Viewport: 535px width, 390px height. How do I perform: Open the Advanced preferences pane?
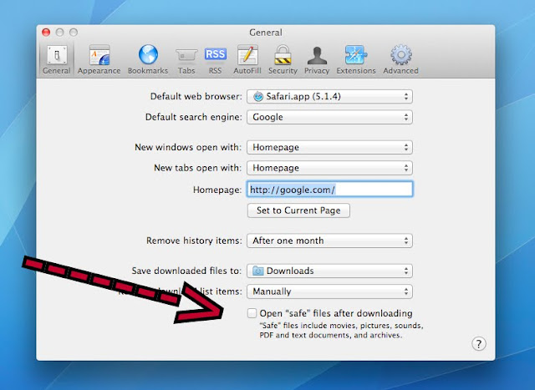point(400,59)
